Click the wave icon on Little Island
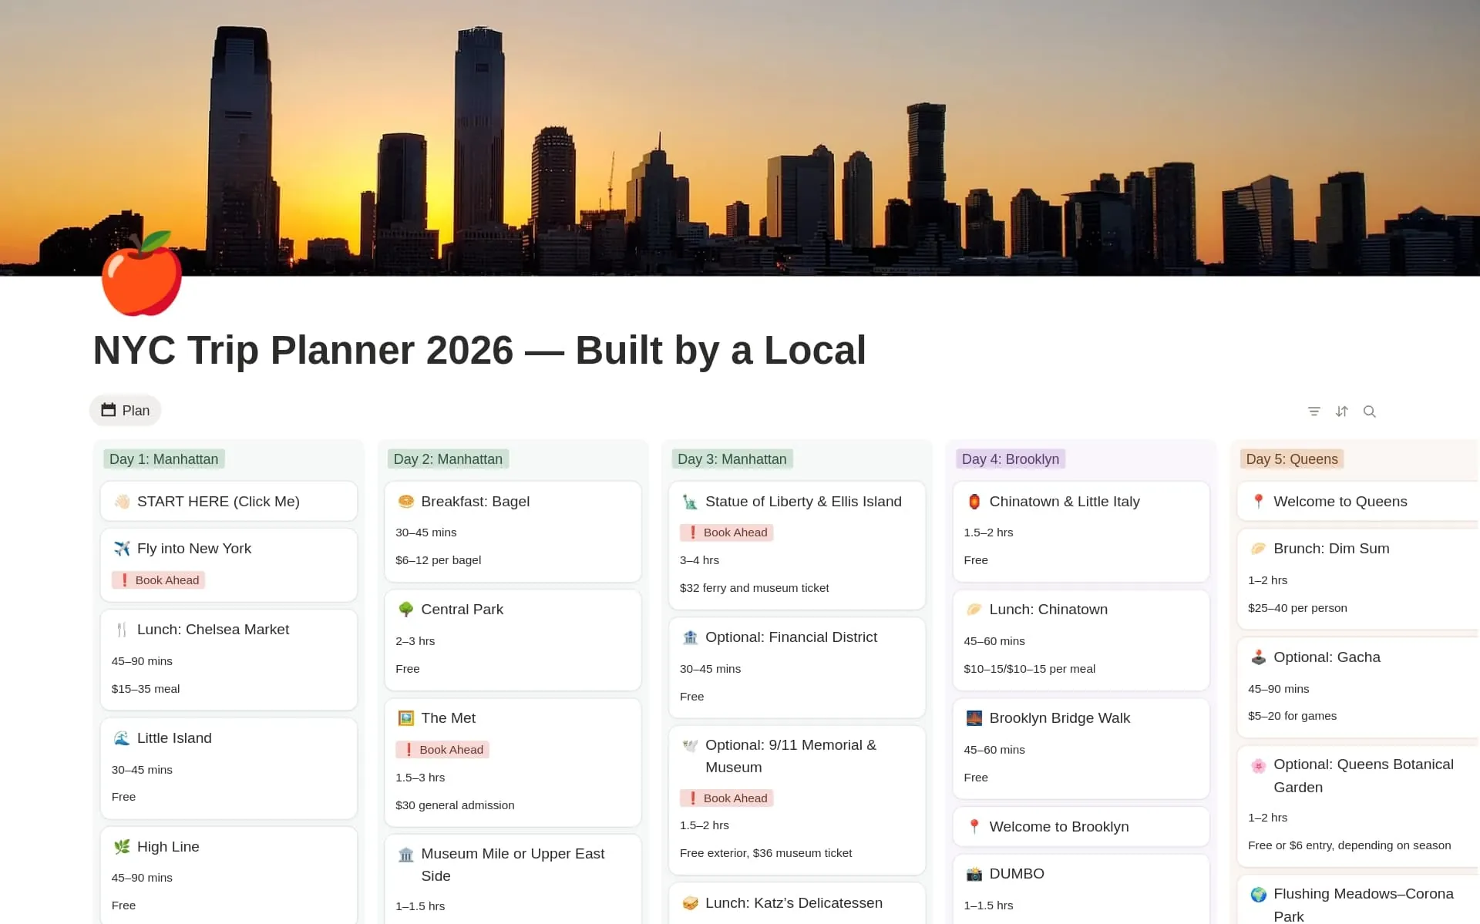 point(122,738)
